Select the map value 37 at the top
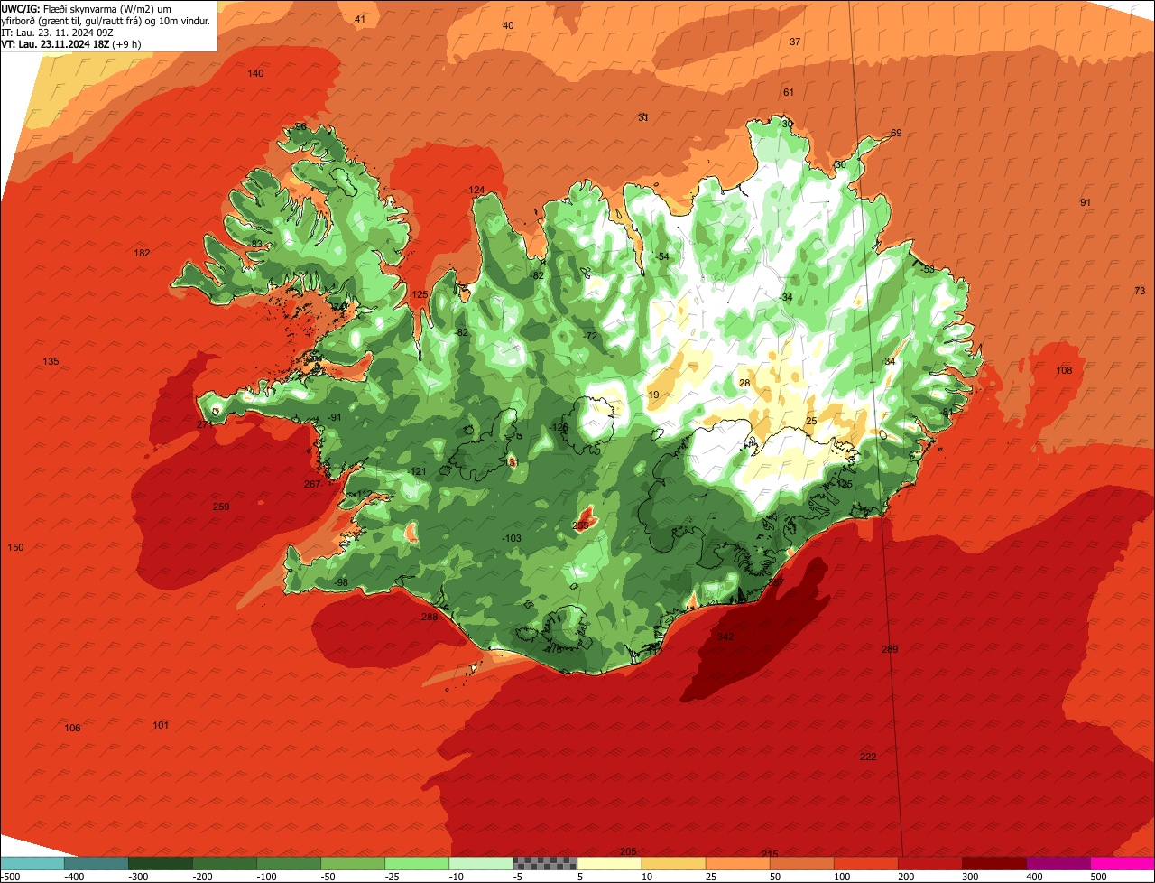Screen dimensions: 1155x883 [x=795, y=42]
